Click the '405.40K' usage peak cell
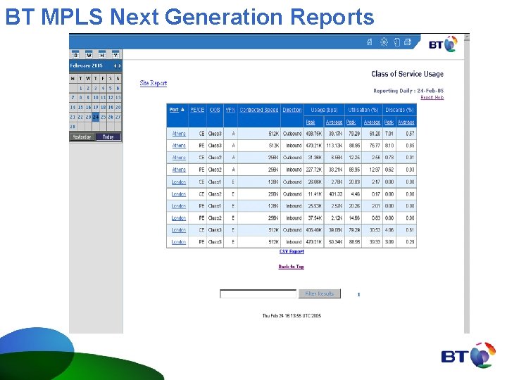 (x=313, y=230)
